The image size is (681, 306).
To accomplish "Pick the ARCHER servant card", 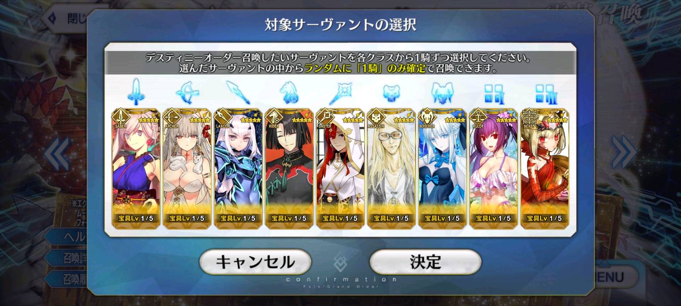I will (x=187, y=169).
